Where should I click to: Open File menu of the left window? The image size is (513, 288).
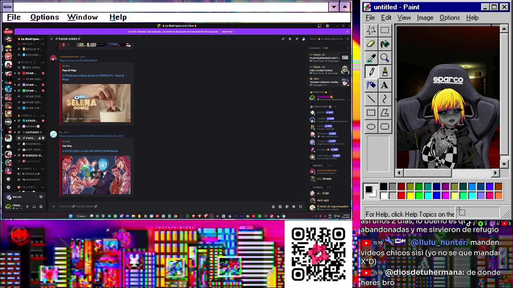pos(14,17)
